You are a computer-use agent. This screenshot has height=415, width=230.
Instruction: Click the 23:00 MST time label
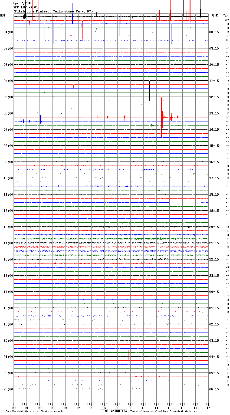(x=8, y=389)
